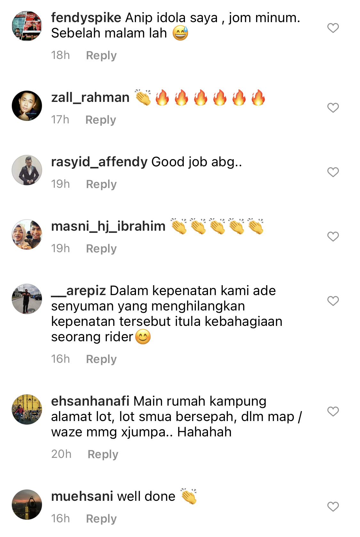Like fendyspike's comment with the heart icon

(x=333, y=28)
